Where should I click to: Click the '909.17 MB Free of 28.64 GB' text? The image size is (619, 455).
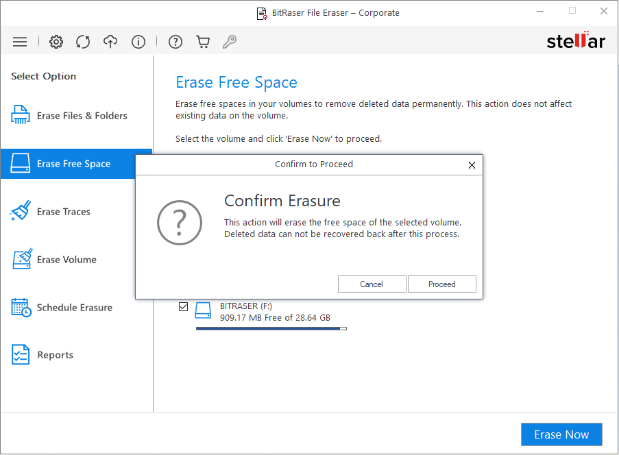point(275,318)
